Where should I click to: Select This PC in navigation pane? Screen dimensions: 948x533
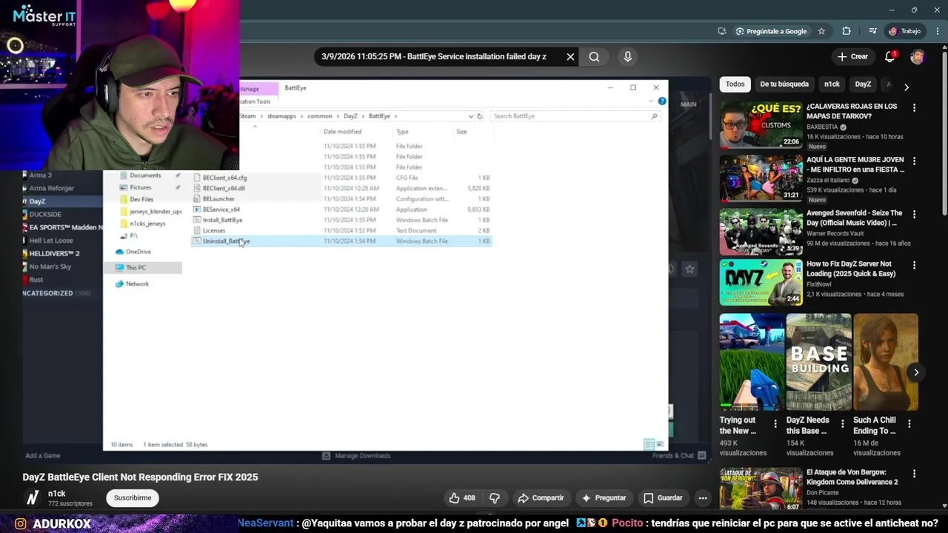[x=136, y=267]
